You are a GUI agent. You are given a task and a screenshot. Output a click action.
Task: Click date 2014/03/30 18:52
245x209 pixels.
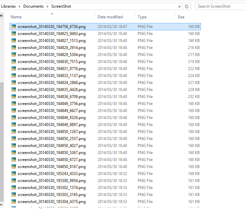click(x=112, y=174)
